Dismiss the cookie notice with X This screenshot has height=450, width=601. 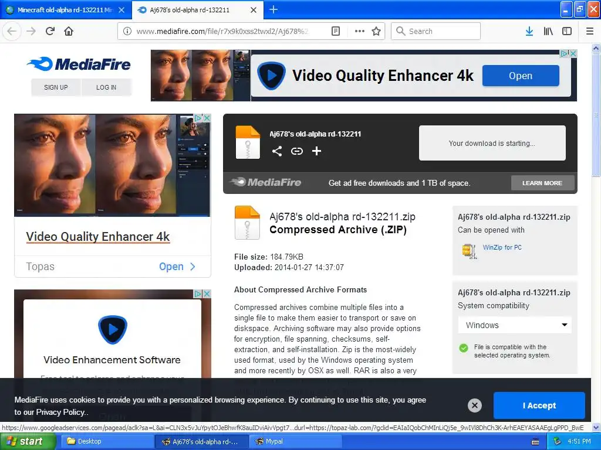(474, 405)
